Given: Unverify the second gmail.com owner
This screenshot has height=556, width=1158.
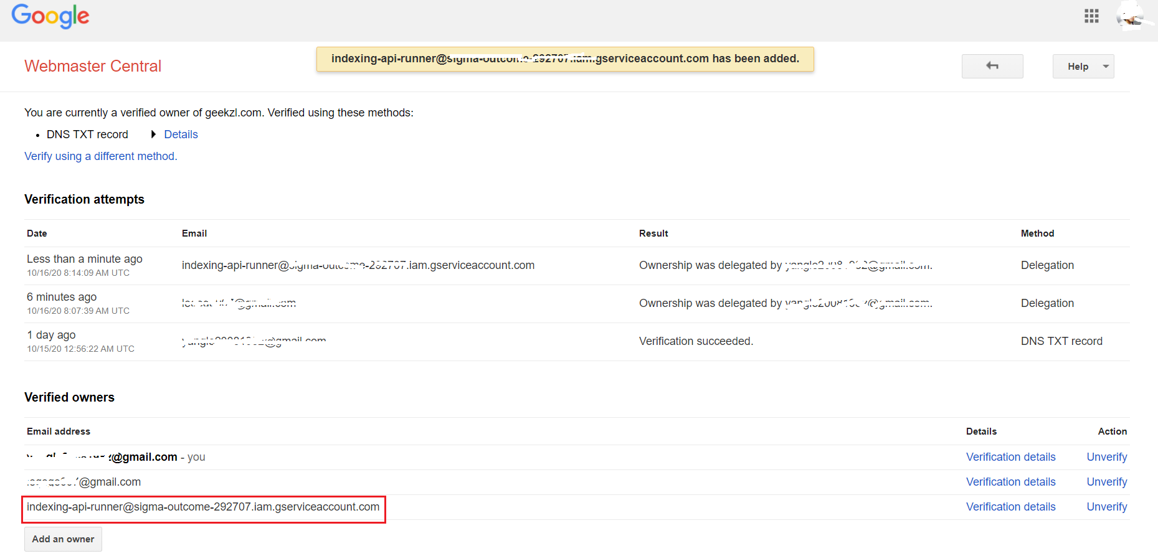Looking at the screenshot, I should 1106,482.
